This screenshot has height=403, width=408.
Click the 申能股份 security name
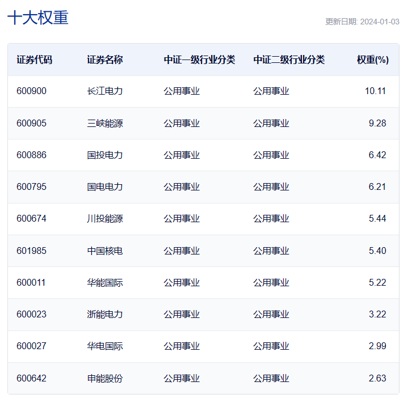coord(105,378)
